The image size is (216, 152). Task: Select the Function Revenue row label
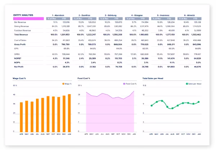pos(22,31)
